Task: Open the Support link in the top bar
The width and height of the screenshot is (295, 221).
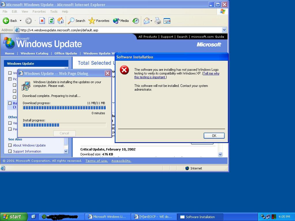Action: tap(167, 37)
